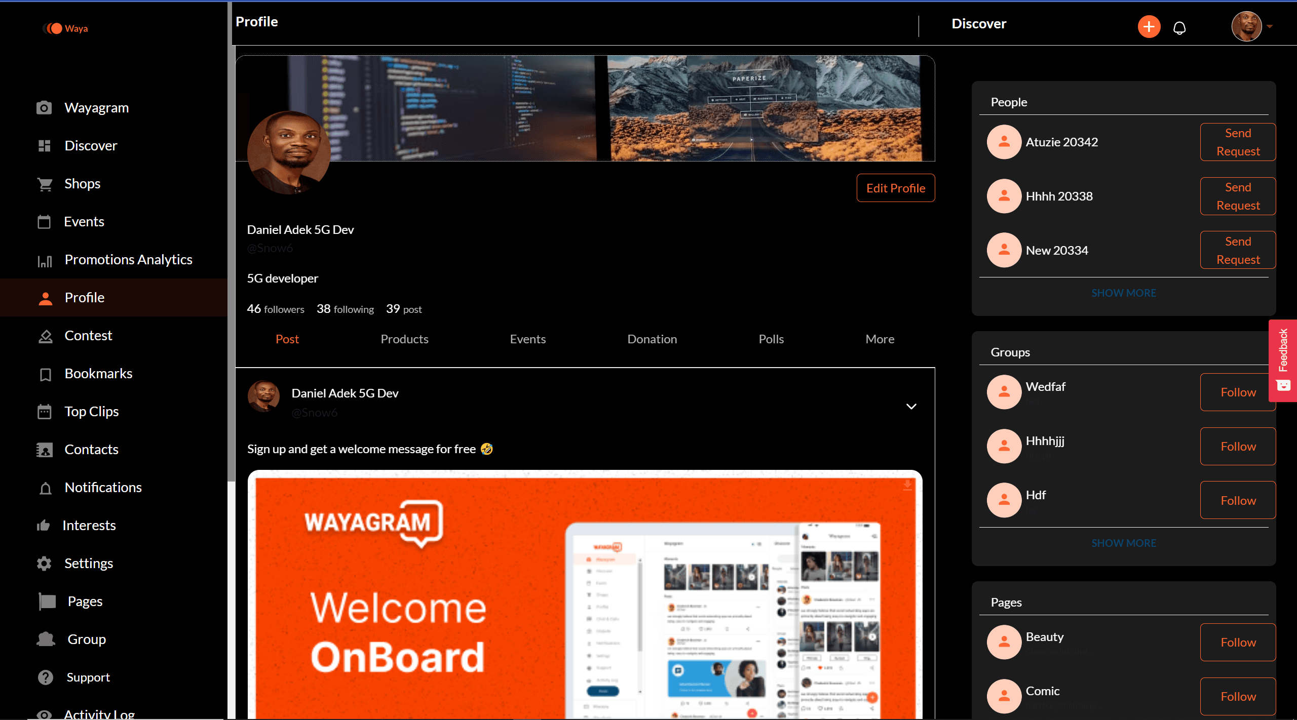Image resolution: width=1297 pixels, height=720 pixels.
Task: Switch to the Products tab
Action: pos(404,339)
